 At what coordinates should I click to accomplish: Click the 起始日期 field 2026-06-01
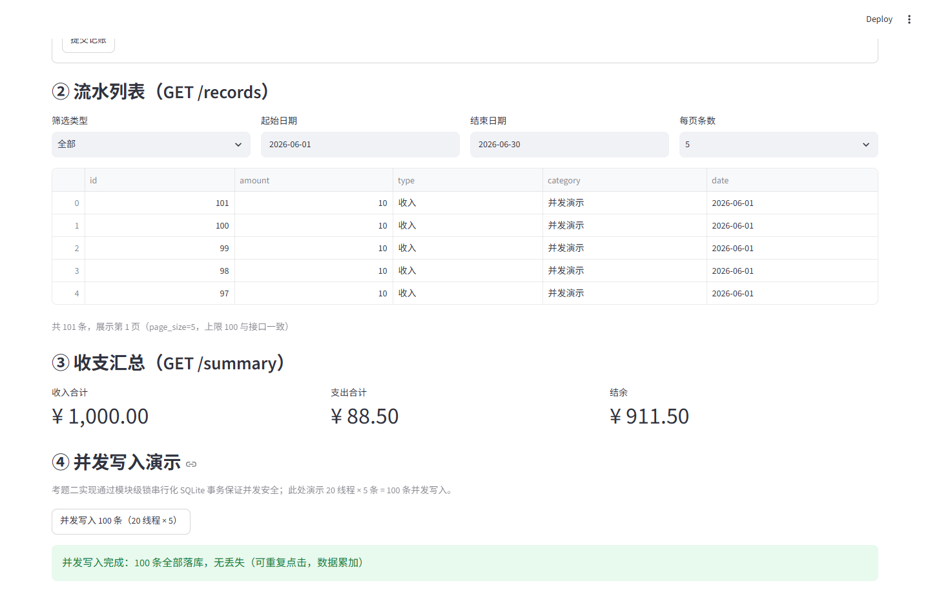(360, 145)
